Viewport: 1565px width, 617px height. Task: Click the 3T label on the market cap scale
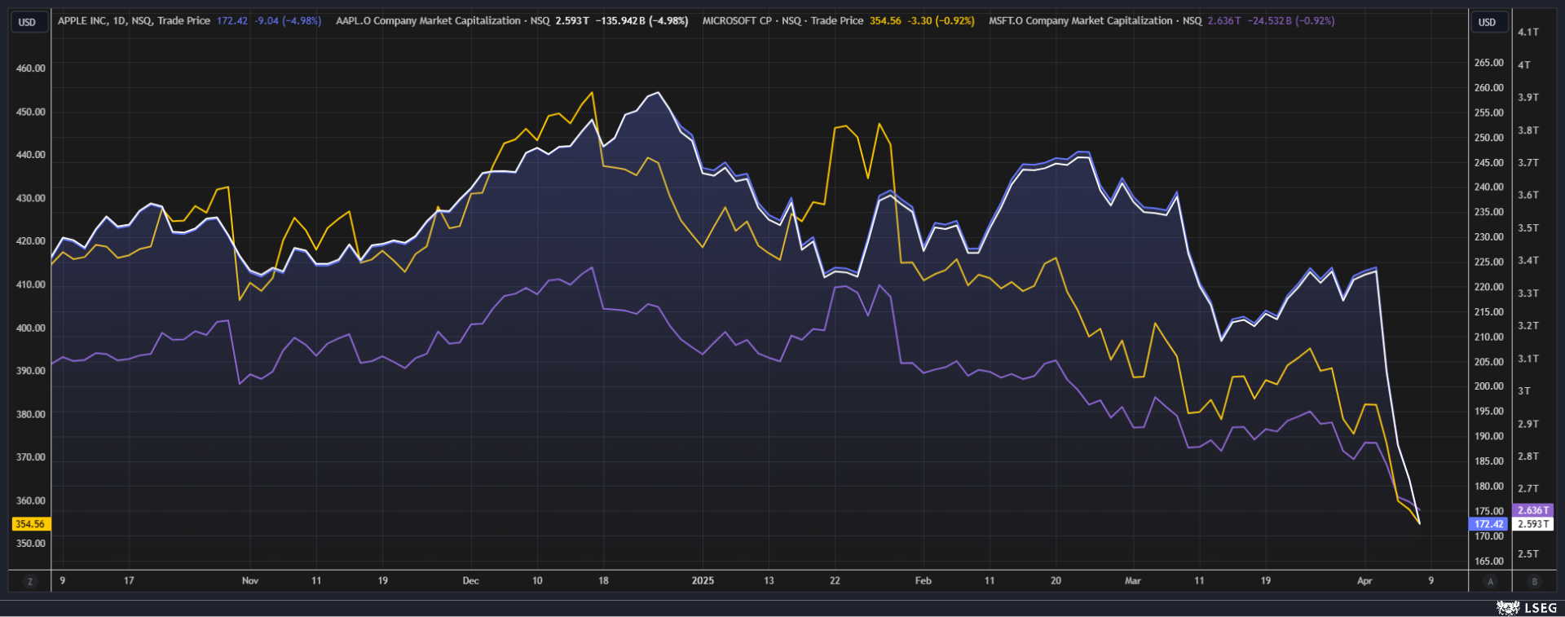[x=1523, y=391]
